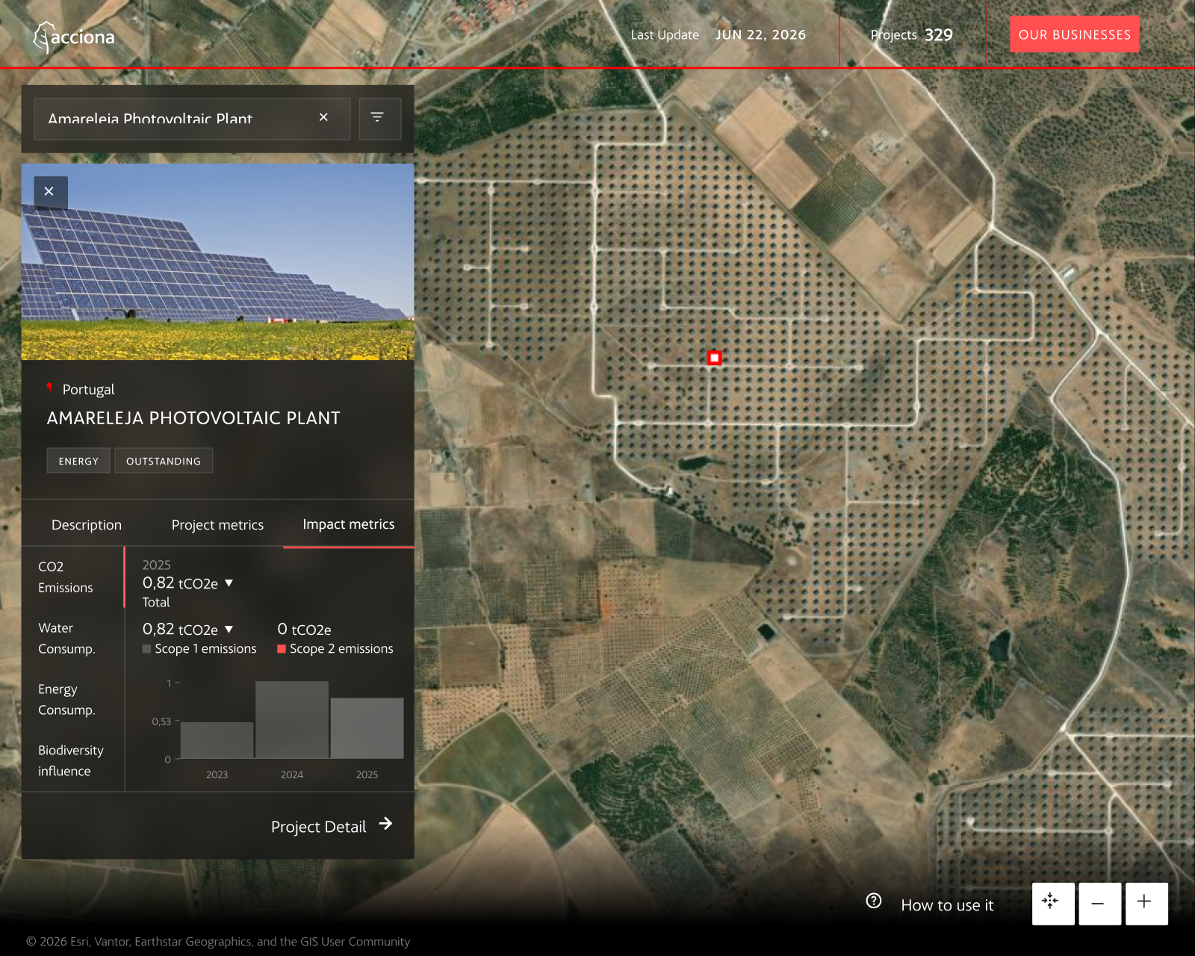Click the Acciona logo

74,37
